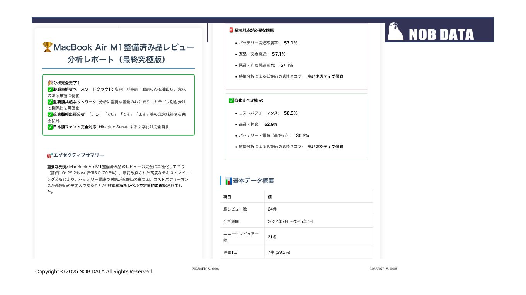Click the bold phrase 形態素解析レベルで定量的に確認
The height and width of the screenshot is (295, 526).
tap(137, 185)
